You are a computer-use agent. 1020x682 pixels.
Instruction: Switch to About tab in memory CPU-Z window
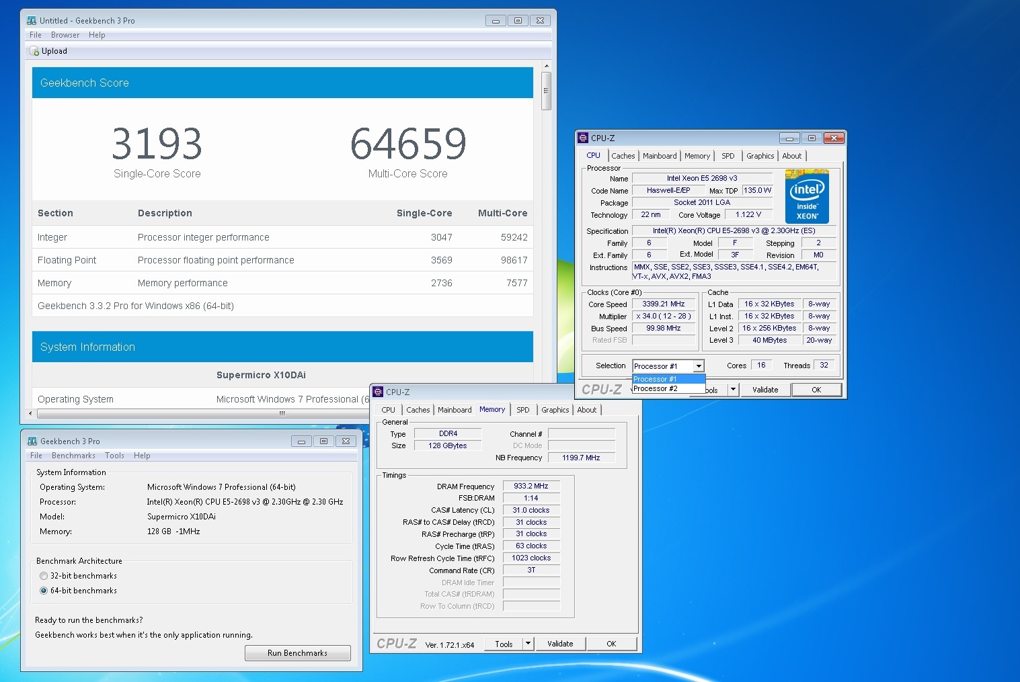coord(587,410)
